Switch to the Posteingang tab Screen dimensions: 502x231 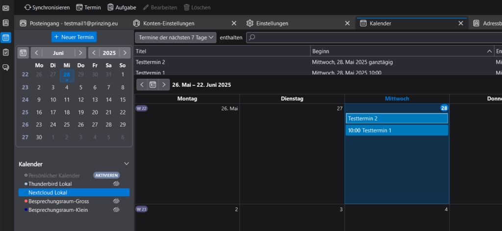(x=73, y=24)
